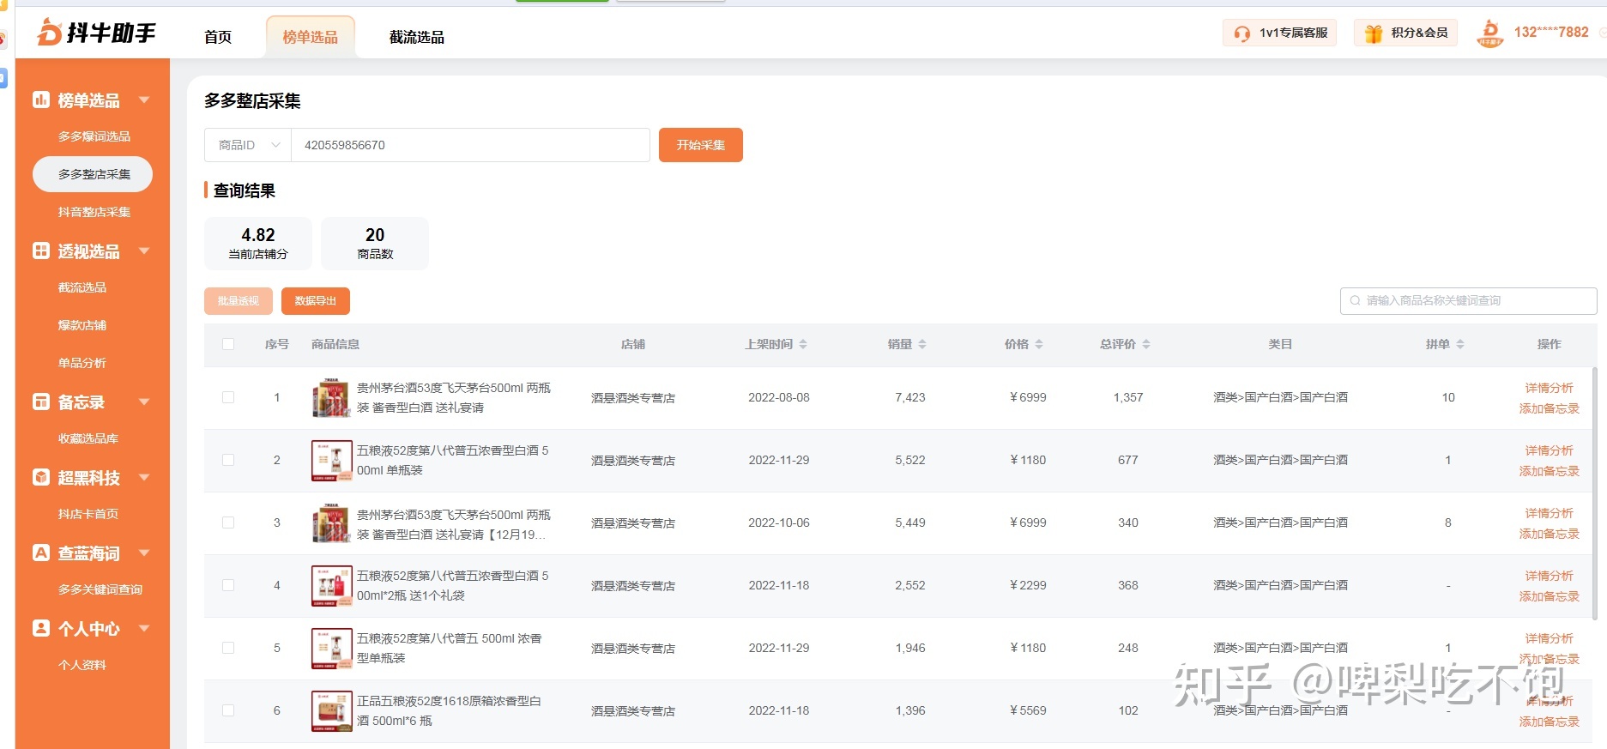1607x749 pixels.
Task: Check the checkbox for row 1
Action: [228, 397]
